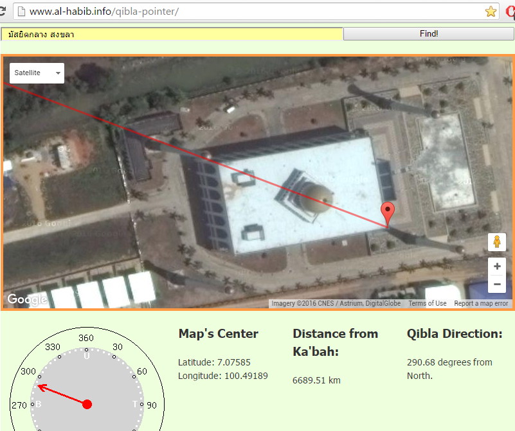Select the red map marker pin
Image resolution: width=515 pixels, height=431 pixels.
(x=388, y=214)
